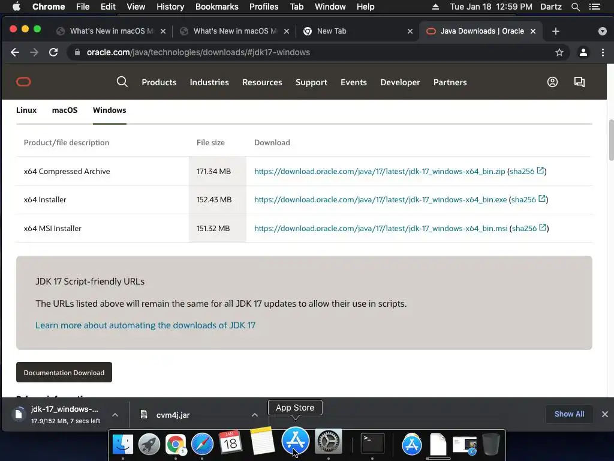Expand cvm4j.jar download options chevron

[x=254, y=415]
